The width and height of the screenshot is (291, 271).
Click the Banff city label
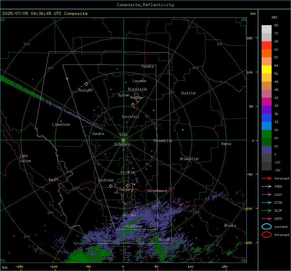(x=53, y=179)
